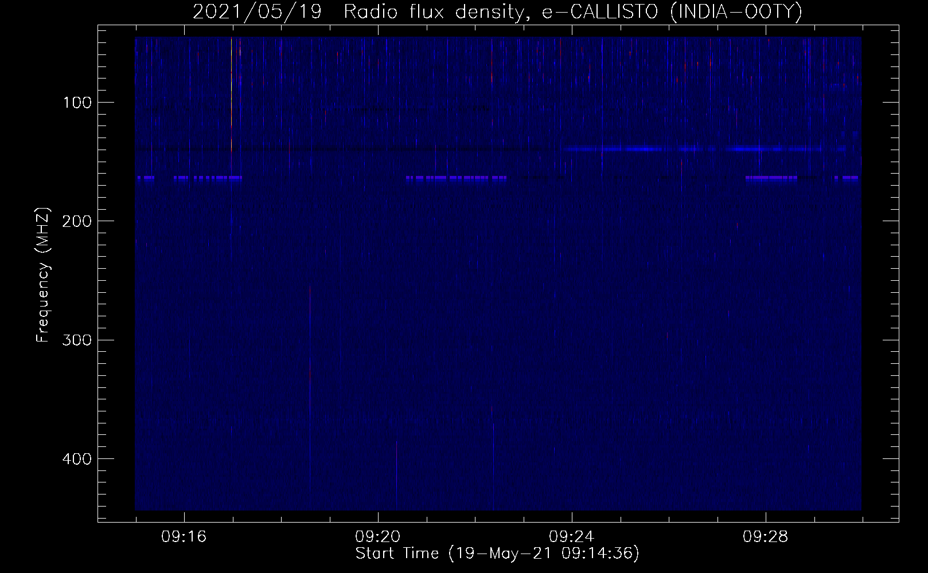Click the 400 frequency tick label

click(x=76, y=459)
